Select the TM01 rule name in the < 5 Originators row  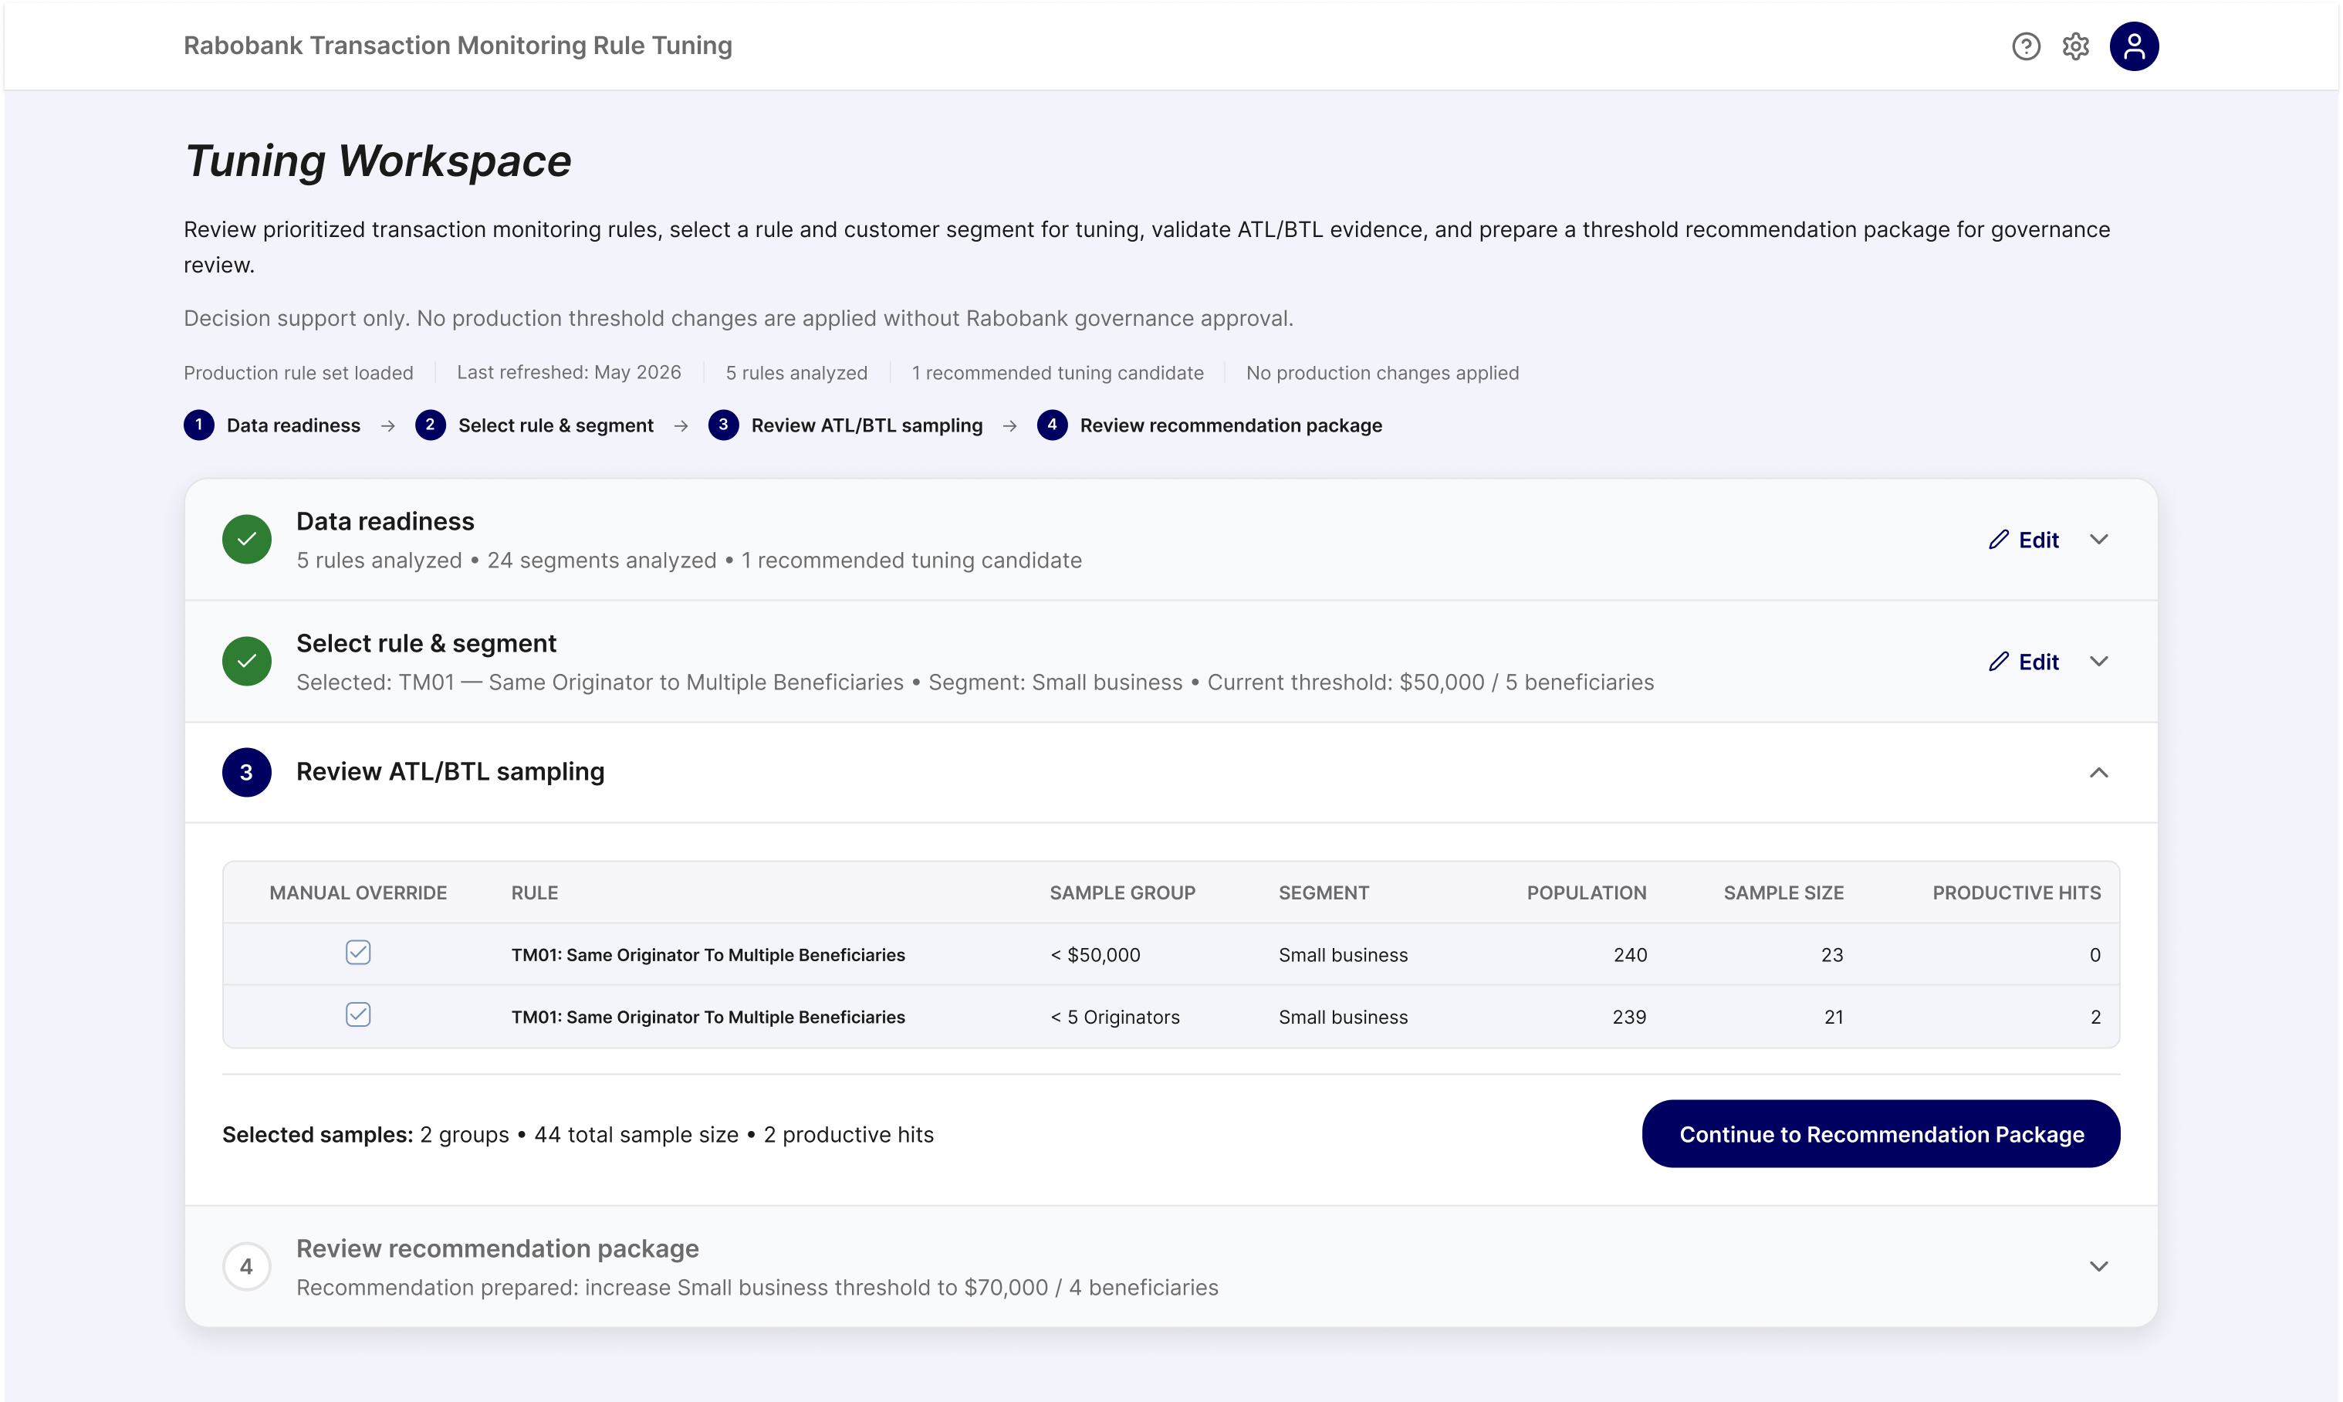708,1018
